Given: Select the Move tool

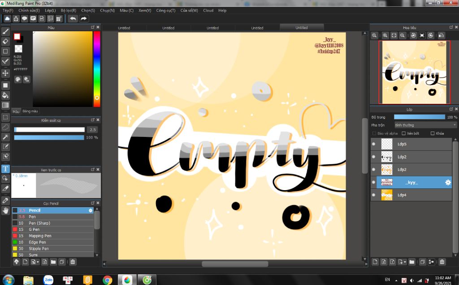Looking at the screenshot, I should pos(5,73).
